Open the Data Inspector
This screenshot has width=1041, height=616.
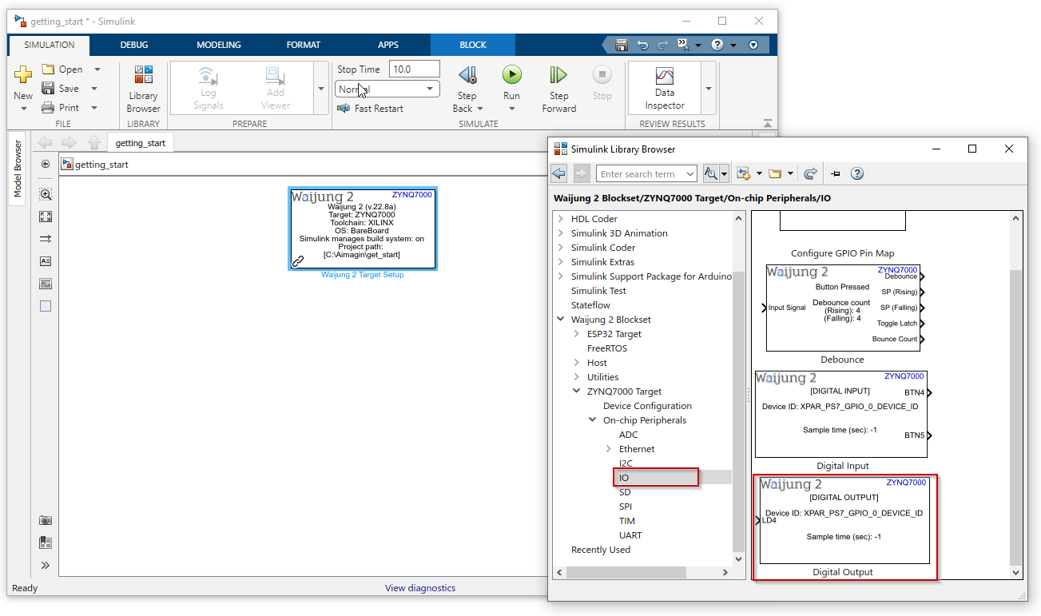pyautogui.click(x=665, y=89)
